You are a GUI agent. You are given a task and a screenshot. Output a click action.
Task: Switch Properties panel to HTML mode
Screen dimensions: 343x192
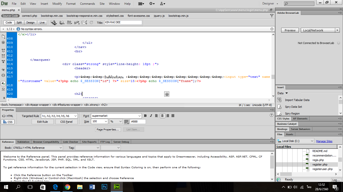[8, 116]
